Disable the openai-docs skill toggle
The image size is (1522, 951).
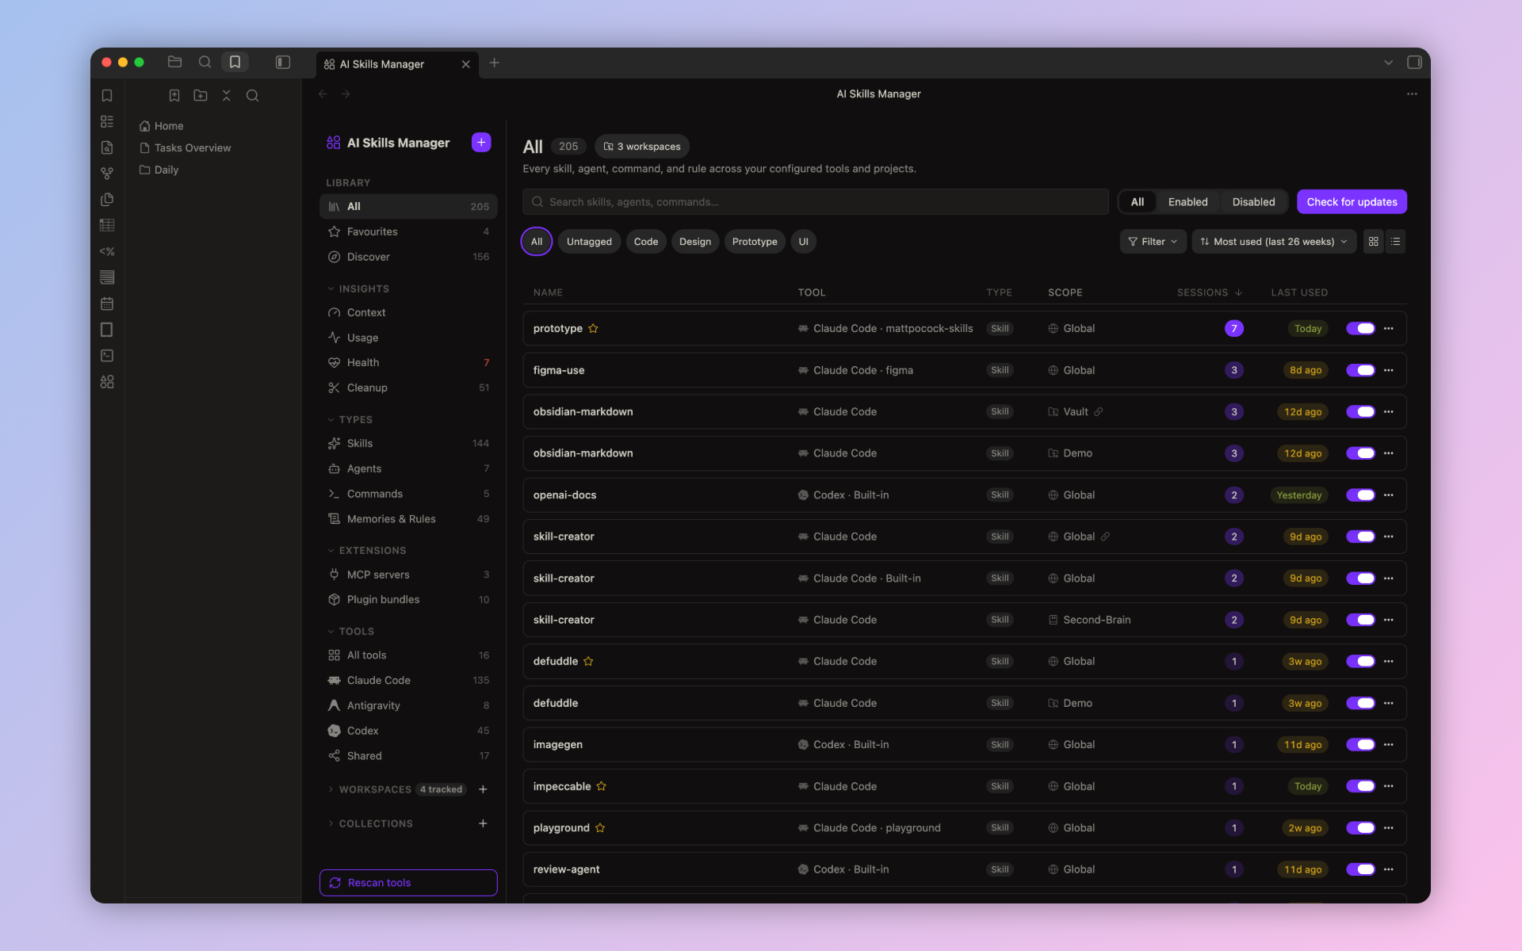click(x=1360, y=495)
